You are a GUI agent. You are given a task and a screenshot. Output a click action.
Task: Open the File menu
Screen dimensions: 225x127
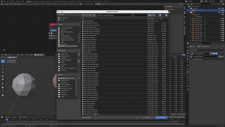4,1
